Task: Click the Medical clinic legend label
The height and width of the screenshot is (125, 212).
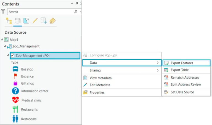Action: (31, 100)
